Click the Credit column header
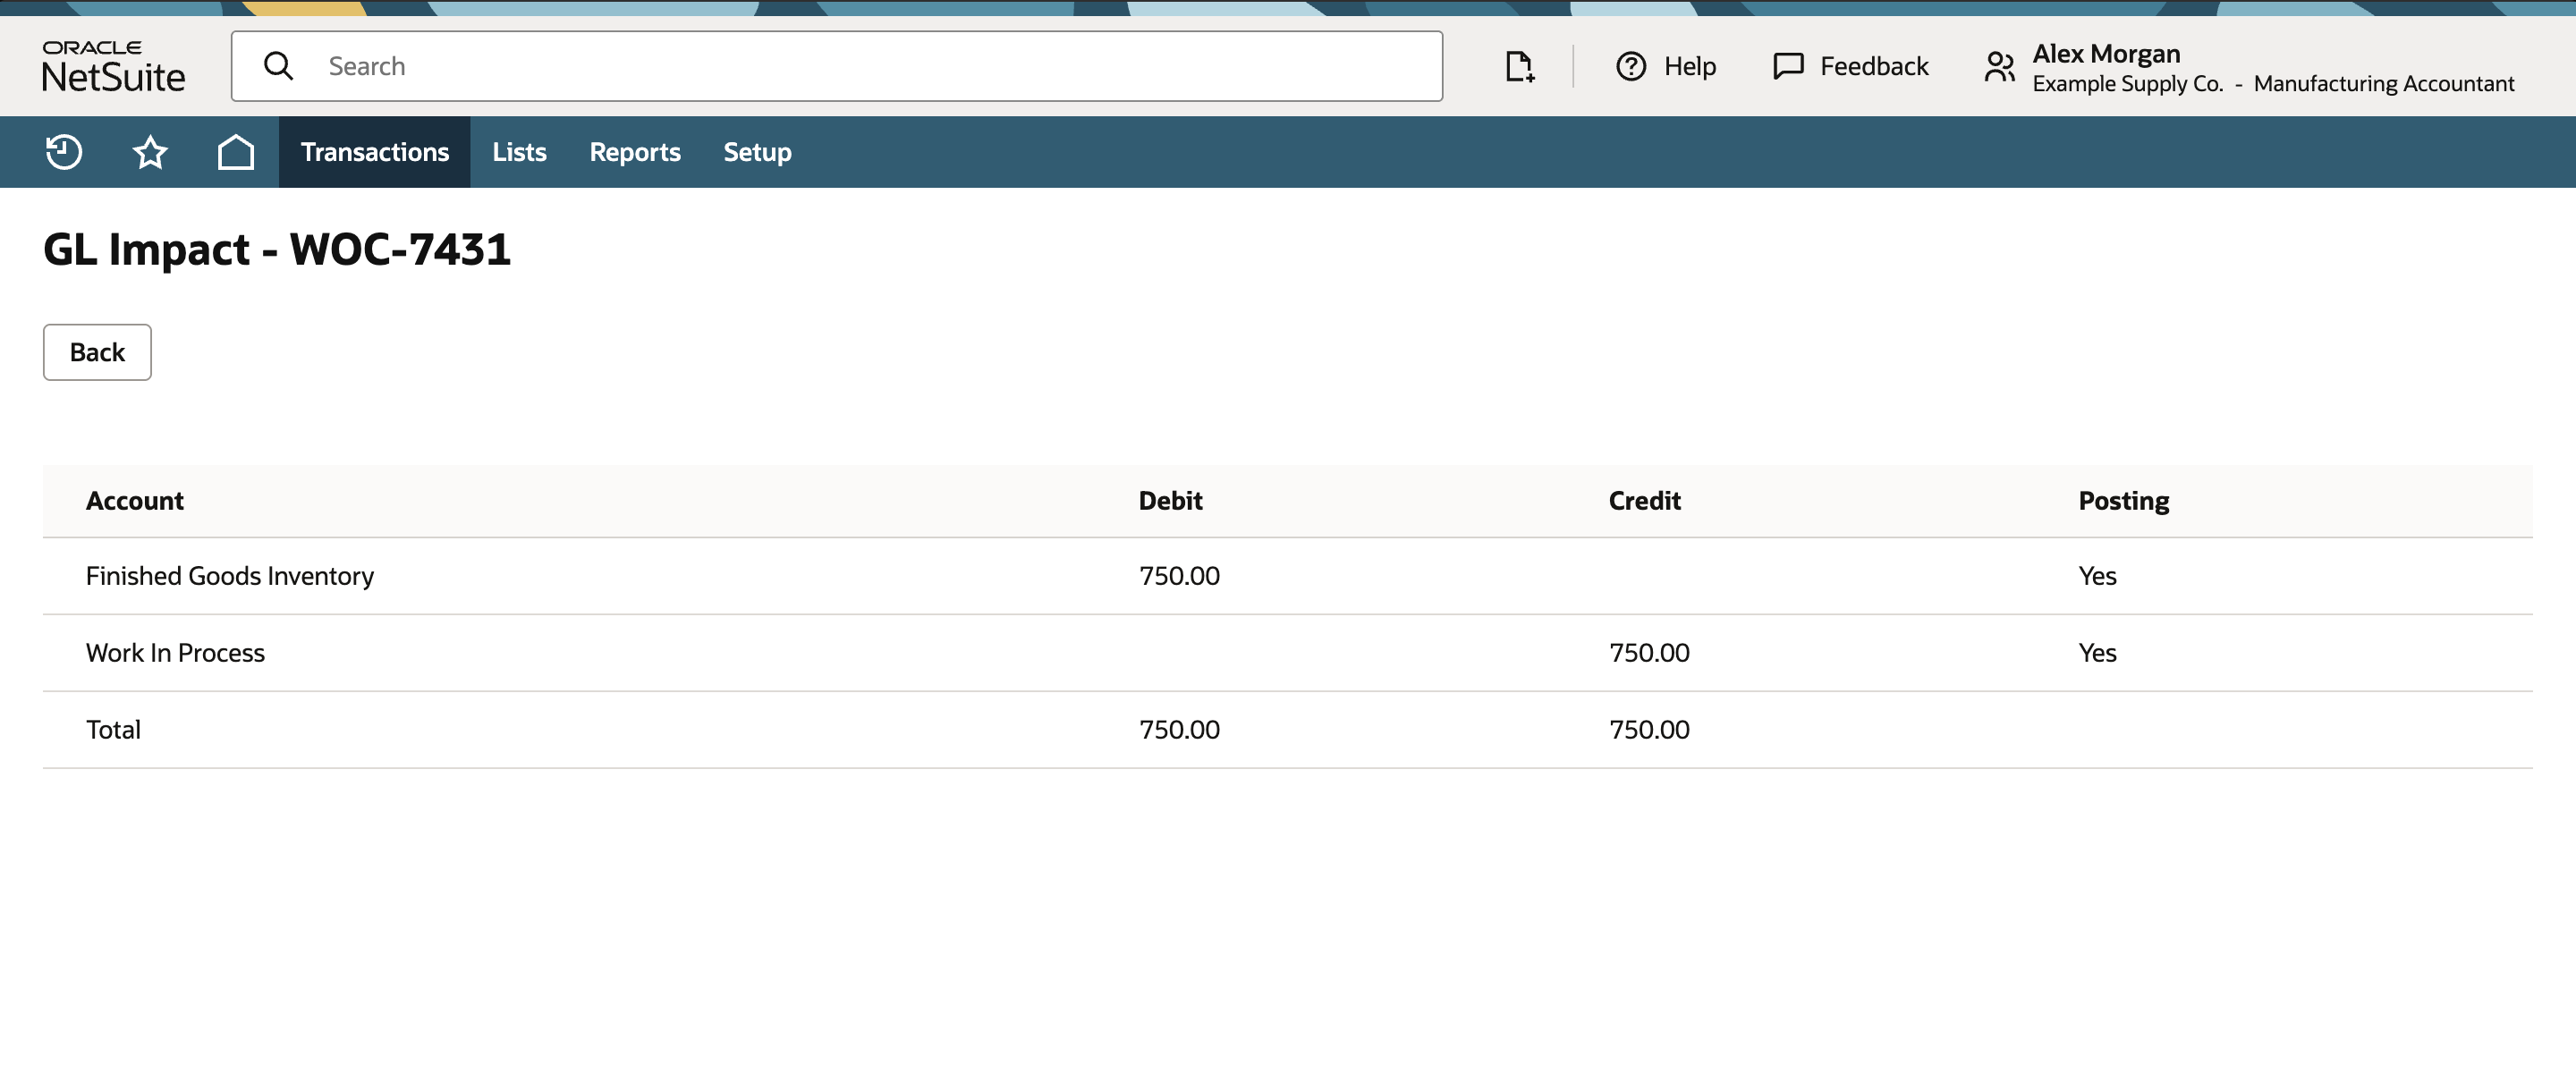 pos(1644,501)
